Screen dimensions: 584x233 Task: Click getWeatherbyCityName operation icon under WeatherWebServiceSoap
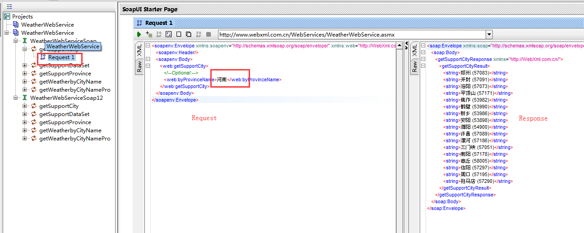click(x=34, y=81)
